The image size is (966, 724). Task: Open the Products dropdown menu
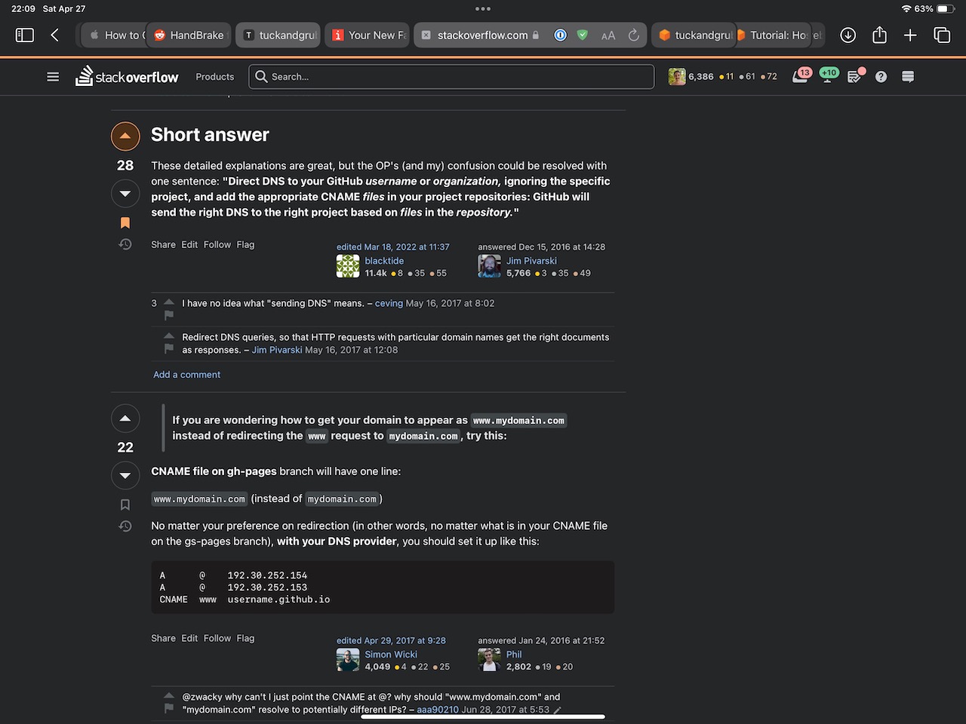click(214, 77)
